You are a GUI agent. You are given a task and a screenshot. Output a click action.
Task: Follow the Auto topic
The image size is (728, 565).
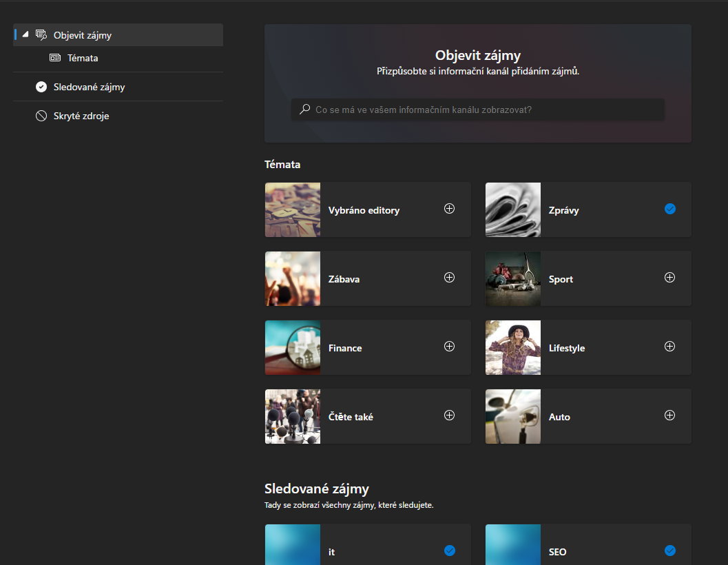pyautogui.click(x=669, y=415)
